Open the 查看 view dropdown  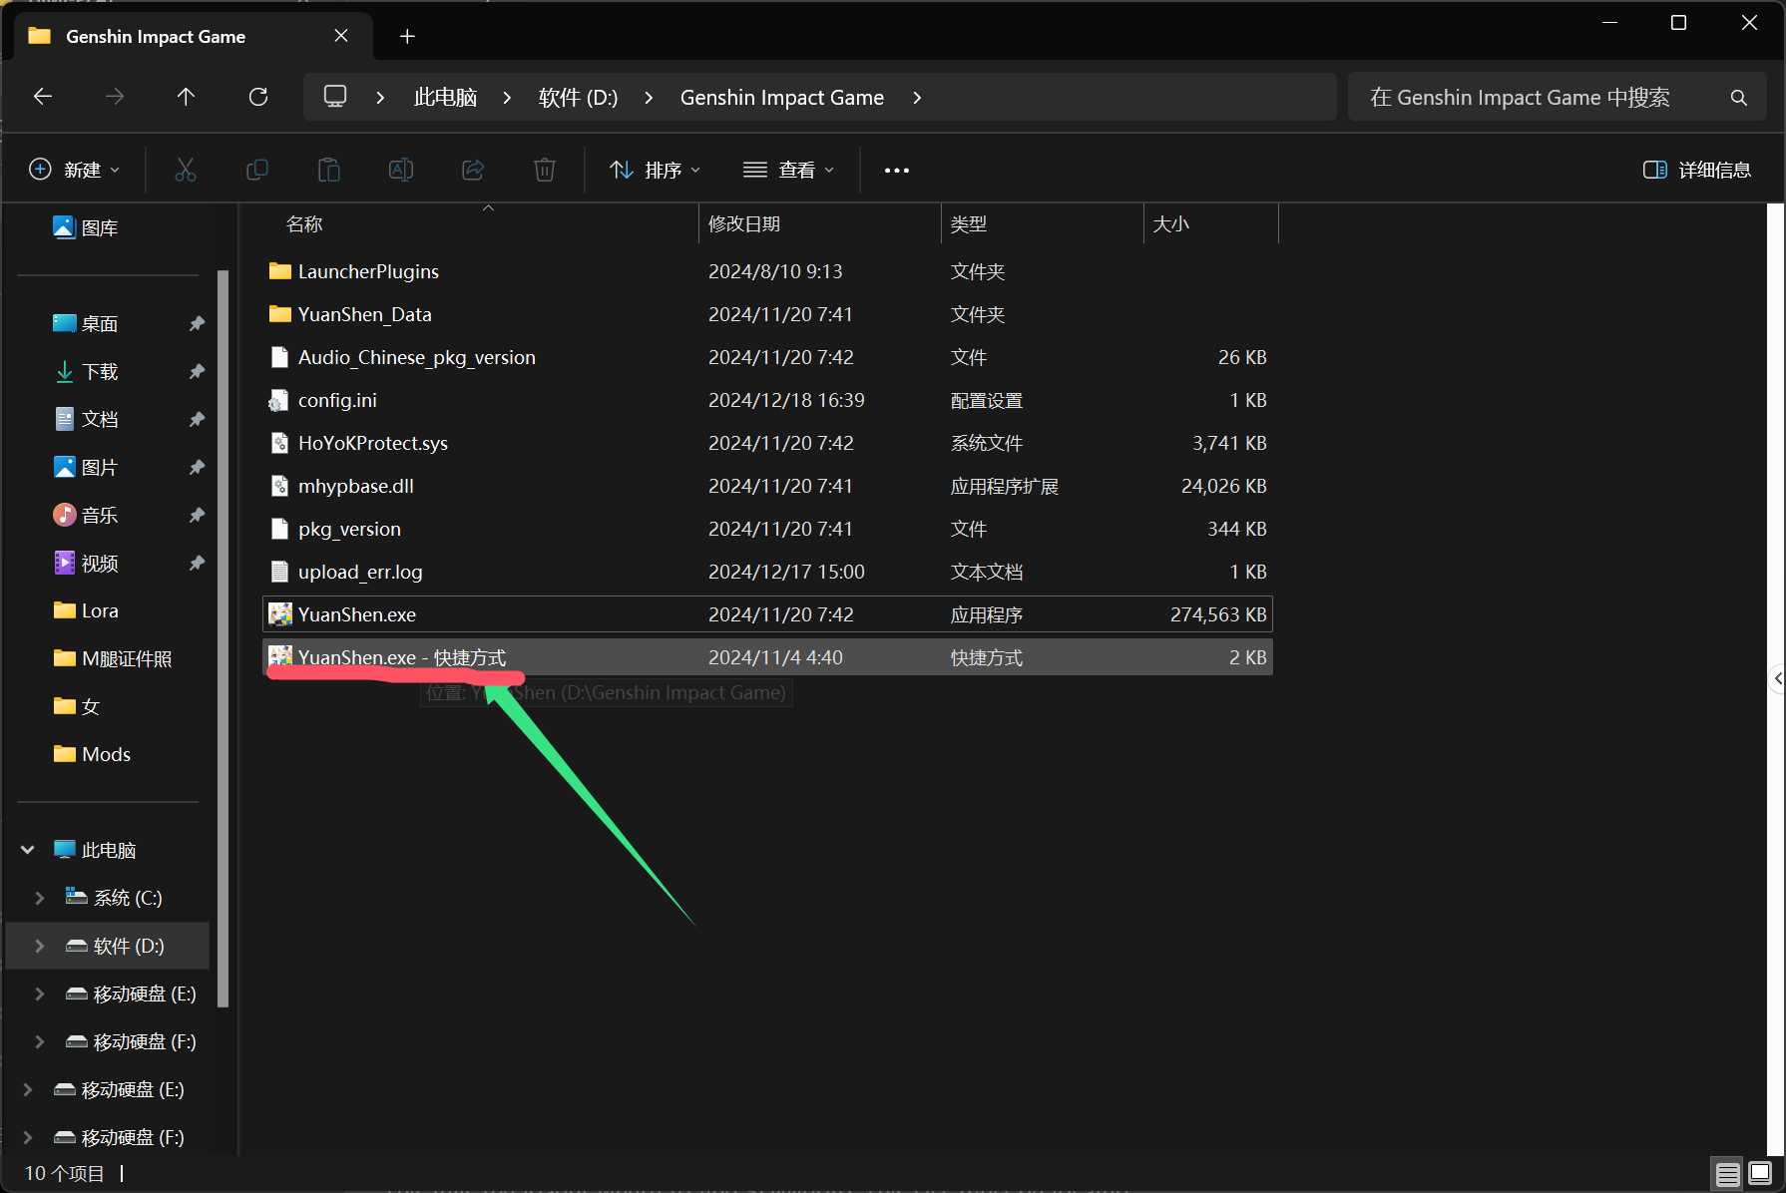[788, 170]
